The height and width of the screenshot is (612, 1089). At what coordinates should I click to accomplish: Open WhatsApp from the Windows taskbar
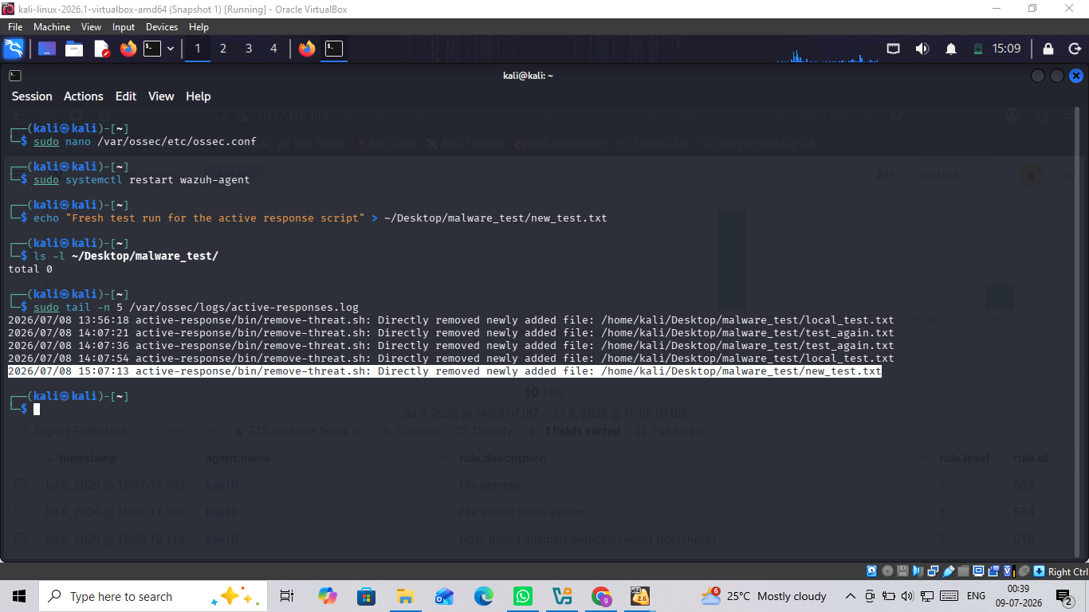[x=523, y=596]
